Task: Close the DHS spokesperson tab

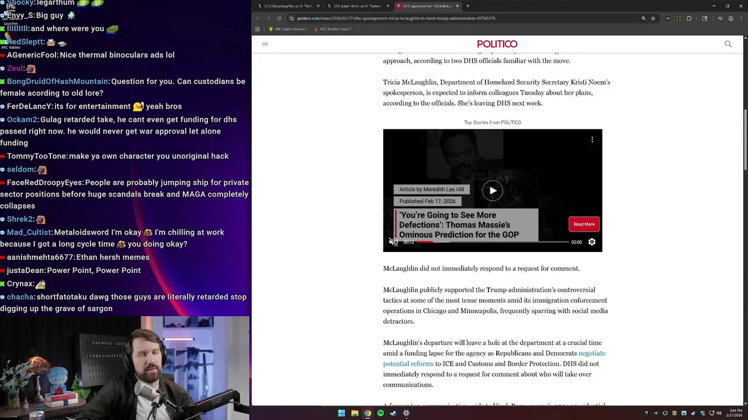Action: click(x=456, y=6)
